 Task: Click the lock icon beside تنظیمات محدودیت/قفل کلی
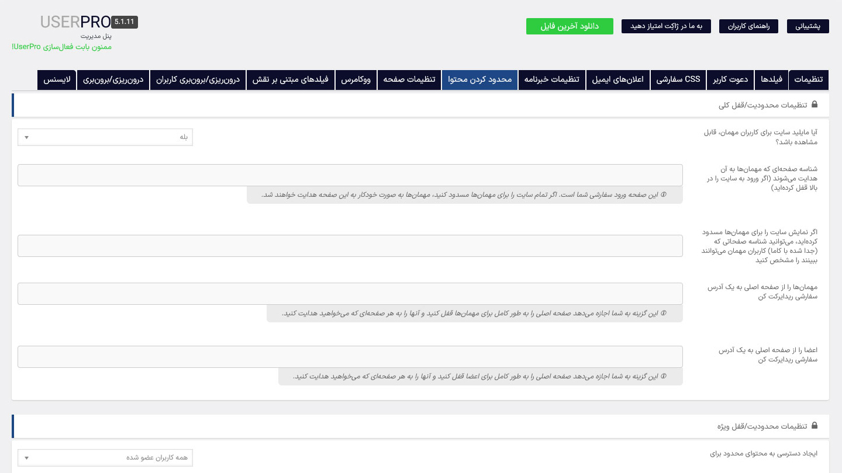[814, 105]
